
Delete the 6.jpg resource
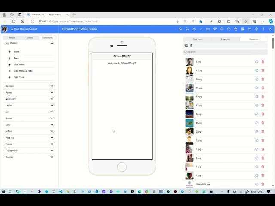[x=263, y=176]
